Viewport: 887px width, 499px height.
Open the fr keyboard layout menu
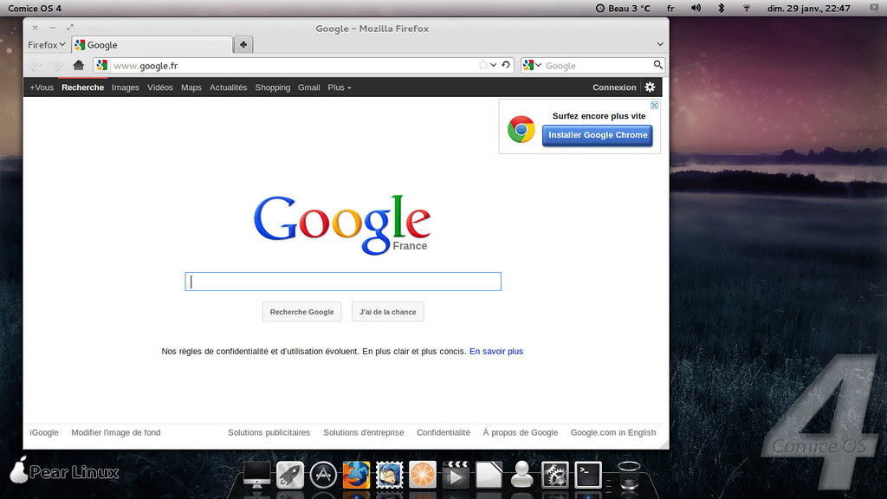pos(670,8)
